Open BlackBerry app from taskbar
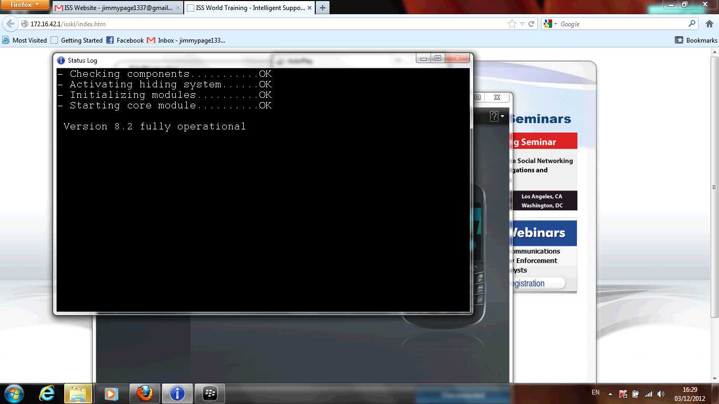This screenshot has width=719, height=404. [210, 393]
